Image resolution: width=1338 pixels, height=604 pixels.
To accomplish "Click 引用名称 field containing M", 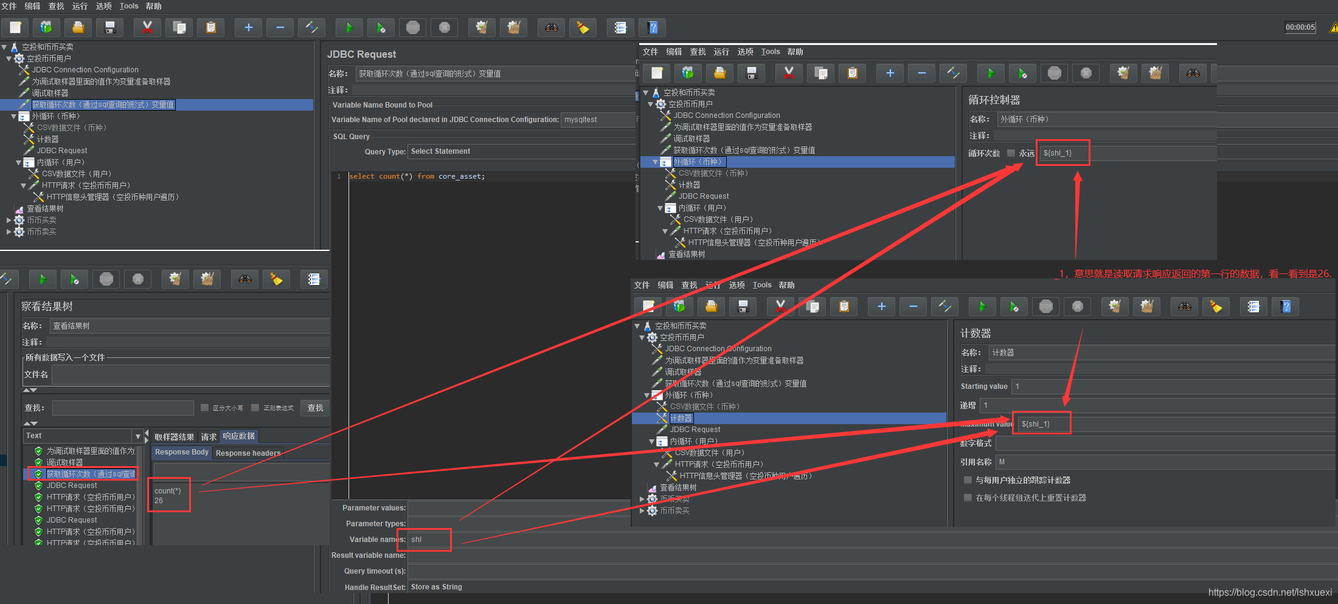I will 1165,462.
